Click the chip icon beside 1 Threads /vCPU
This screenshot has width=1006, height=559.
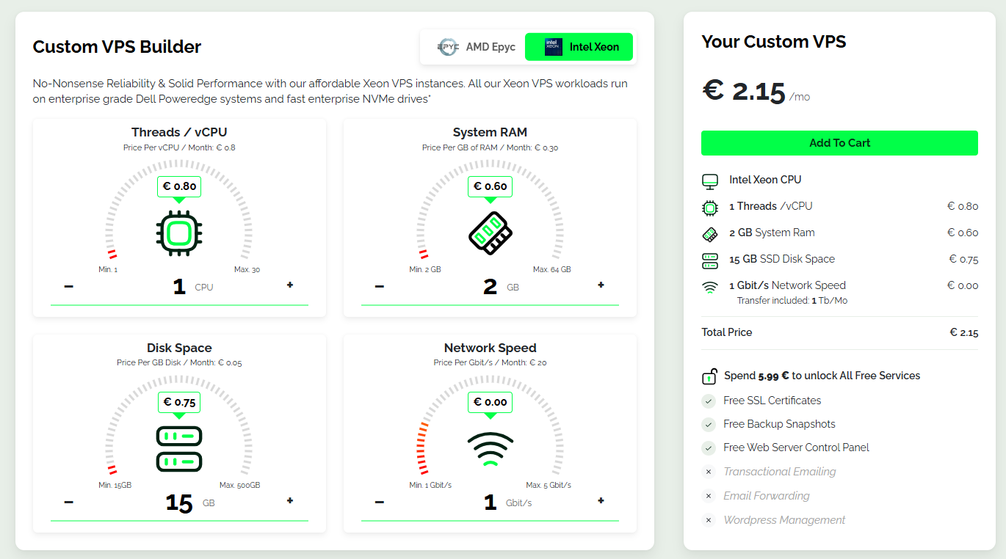tap(709, 208)
